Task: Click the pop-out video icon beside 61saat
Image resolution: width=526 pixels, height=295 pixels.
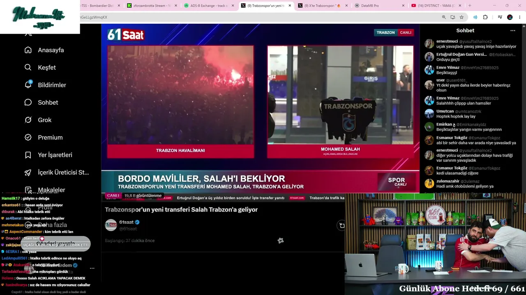Action: coord(341,225)
